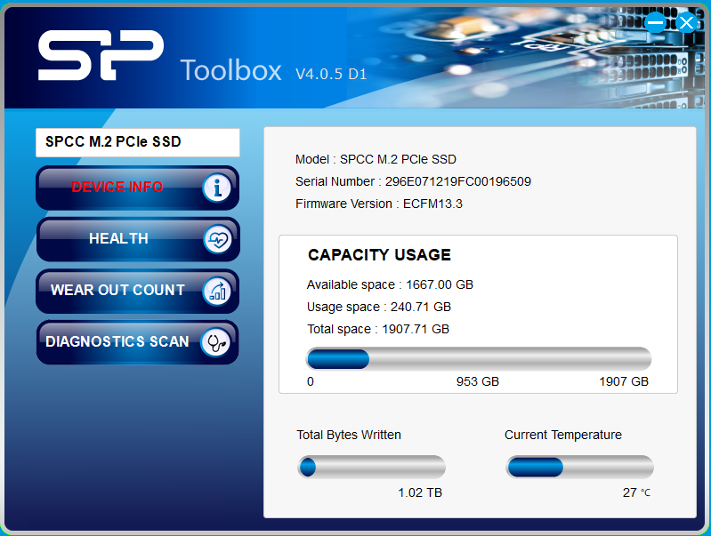Start the DIAGNOSTICS SCAN page
The height and width of the screenshot is (536, 711).
[117, 342]
